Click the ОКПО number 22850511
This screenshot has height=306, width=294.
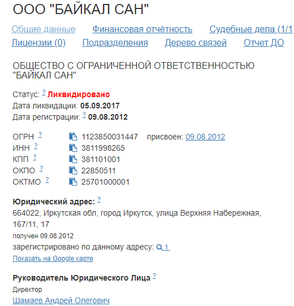98,171
